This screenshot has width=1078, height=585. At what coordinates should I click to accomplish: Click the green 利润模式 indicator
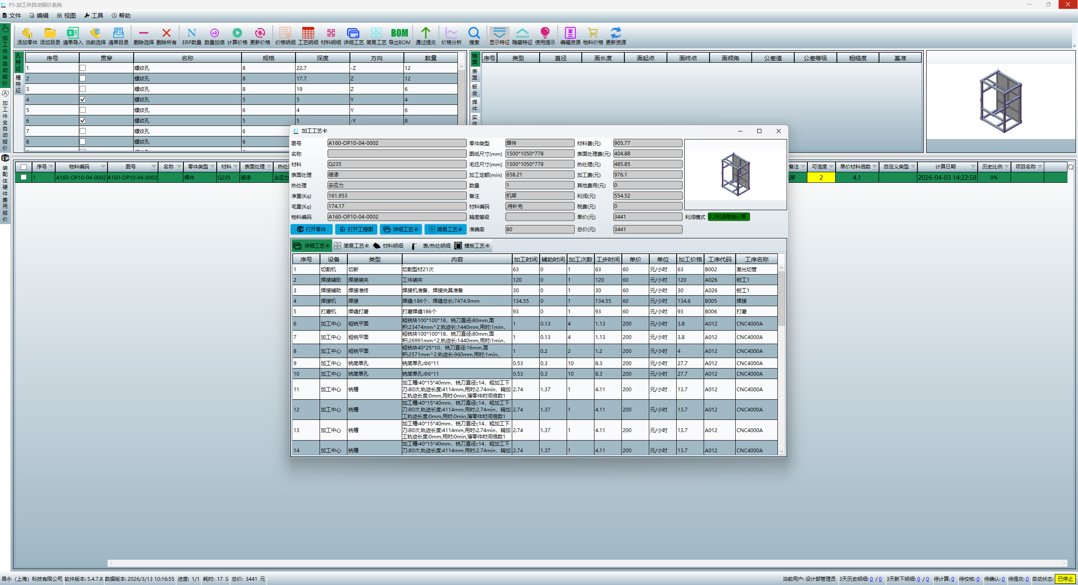click(728, 217)
